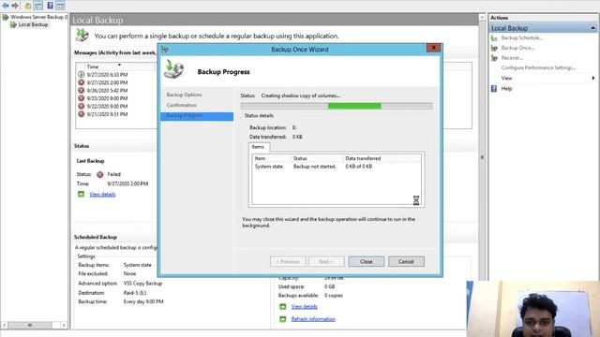The height and width of the screenshot is (337, 600).
Task: Select Backup Progress wizard step
Action: (197, 116)
